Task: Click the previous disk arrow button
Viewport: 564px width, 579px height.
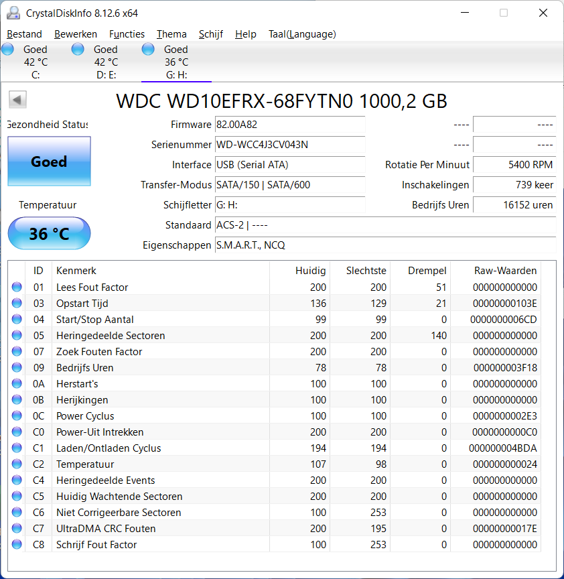Action: coord(17,100)
